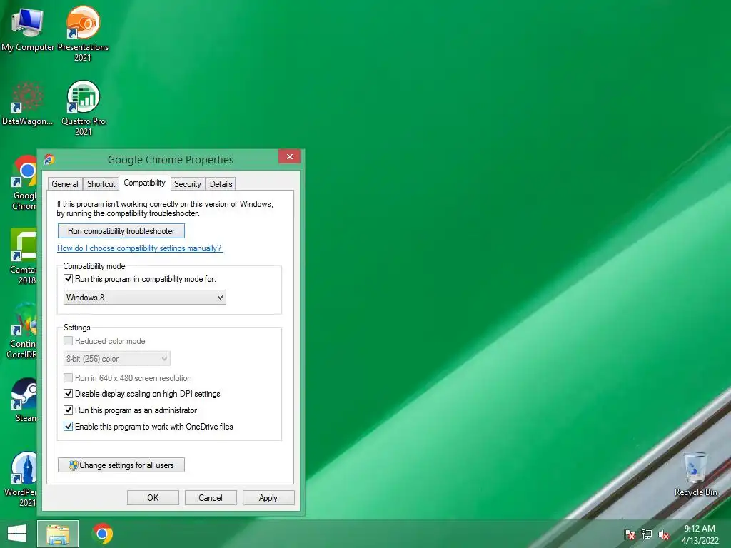Viewport: 731px width, 548px height.
Task: Select the Presentations 2021 desktop shortcut
Action: [x=83, y=34]
